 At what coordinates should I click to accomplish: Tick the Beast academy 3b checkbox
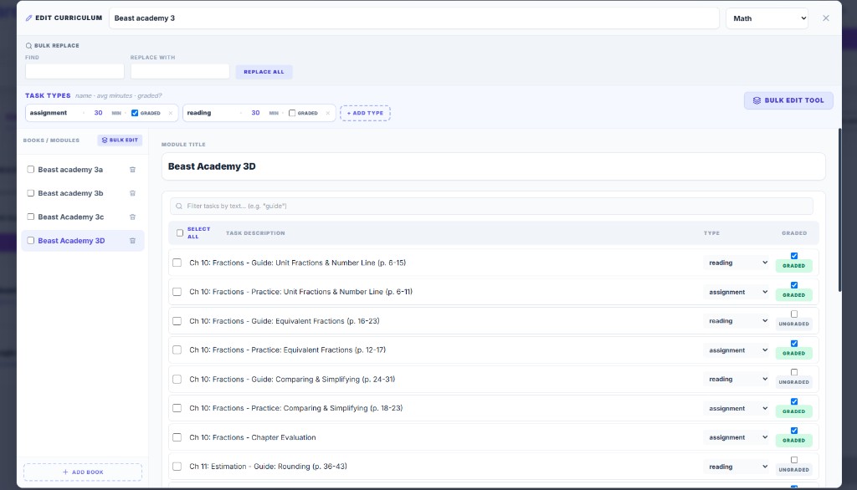tap(31, 193)
